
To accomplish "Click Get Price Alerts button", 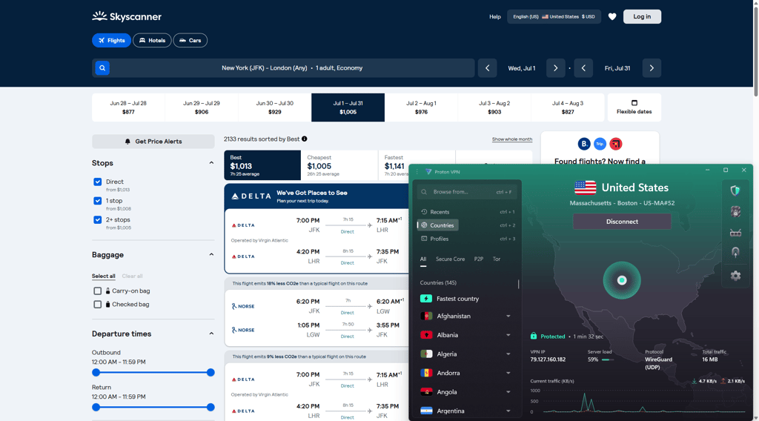I will [153, 142].
